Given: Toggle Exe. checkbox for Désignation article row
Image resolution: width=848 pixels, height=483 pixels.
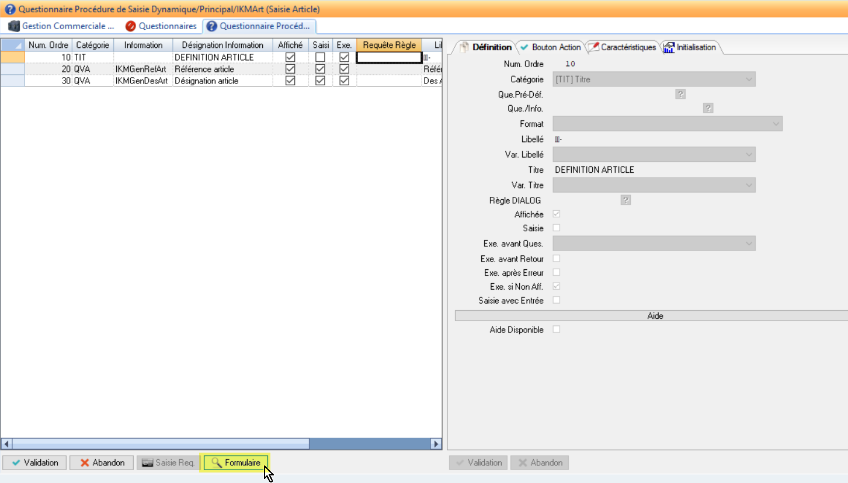Looking at the screenshot, I should (x=344, y=81).
